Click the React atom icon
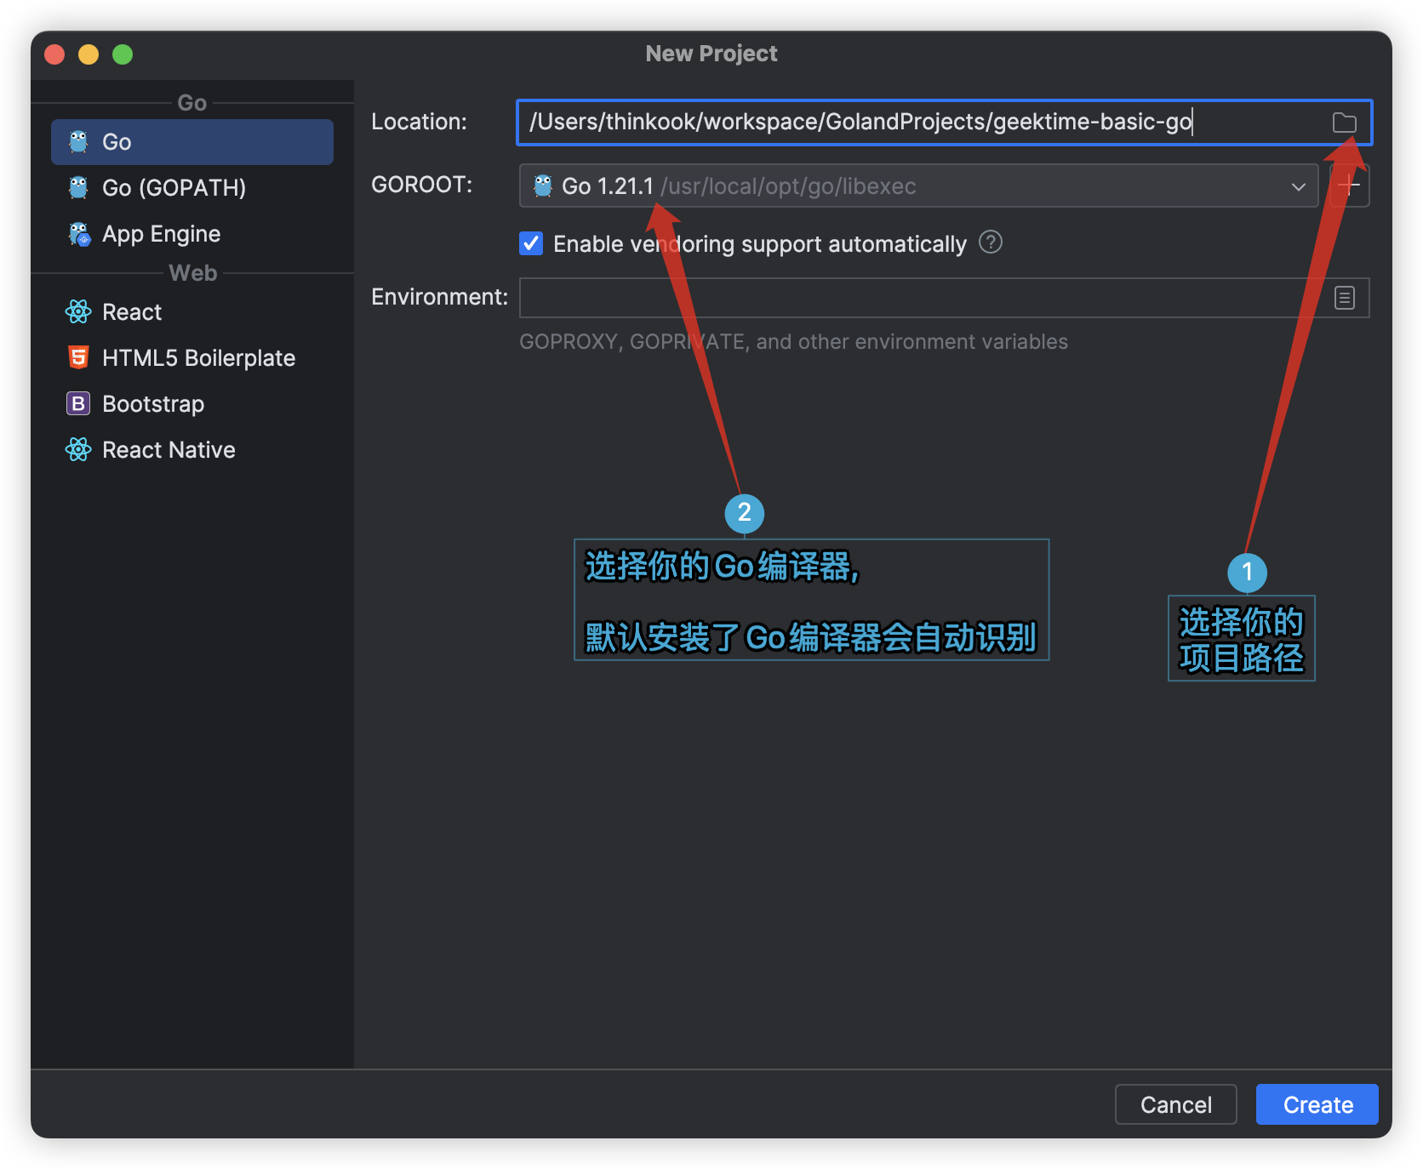Viewport: 1423px width, 1169px height. tap(78, 312)
